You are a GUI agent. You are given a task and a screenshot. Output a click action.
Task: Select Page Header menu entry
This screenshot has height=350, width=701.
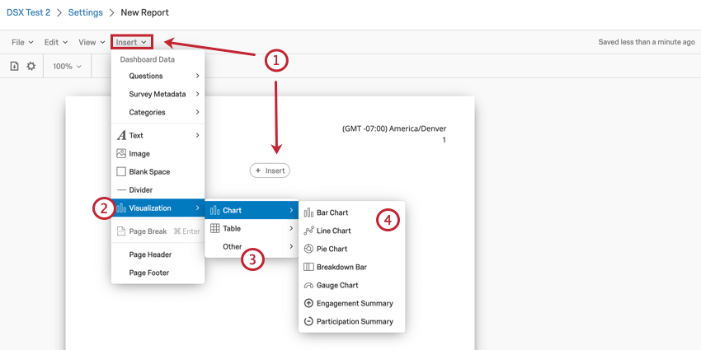pos(158,254)
